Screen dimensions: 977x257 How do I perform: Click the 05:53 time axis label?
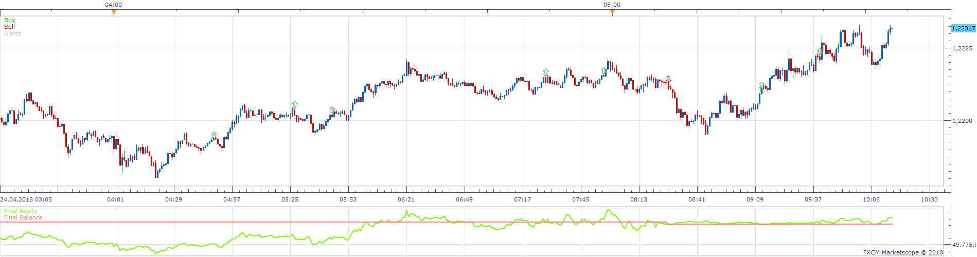point(348,199)
